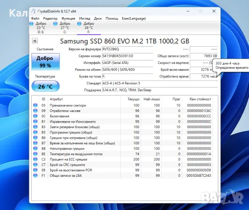Click the transfer mode field SATA/600 | SATA/600

point(128,70)
